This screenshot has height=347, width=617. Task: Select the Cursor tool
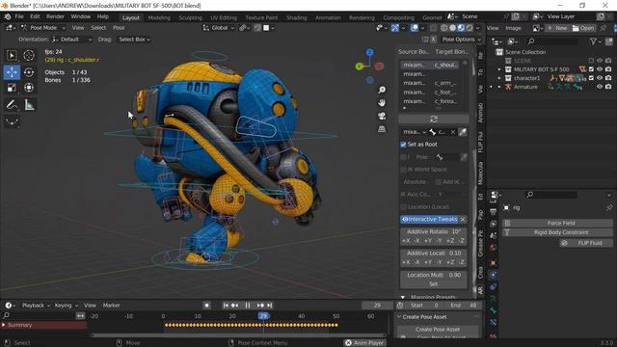pyautogui.click(x=29, y=56)
